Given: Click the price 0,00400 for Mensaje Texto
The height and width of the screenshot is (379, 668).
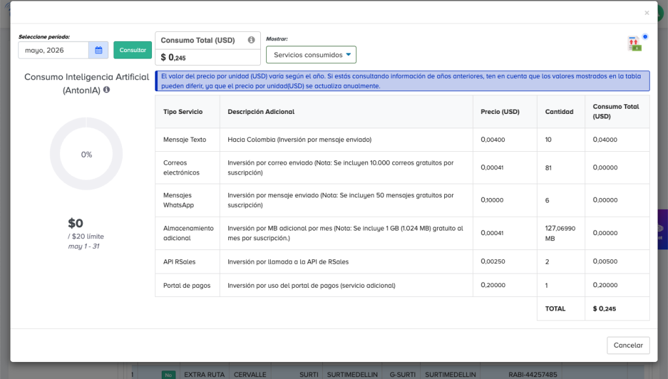Looking at the screenshot, I should click(493, 139).
